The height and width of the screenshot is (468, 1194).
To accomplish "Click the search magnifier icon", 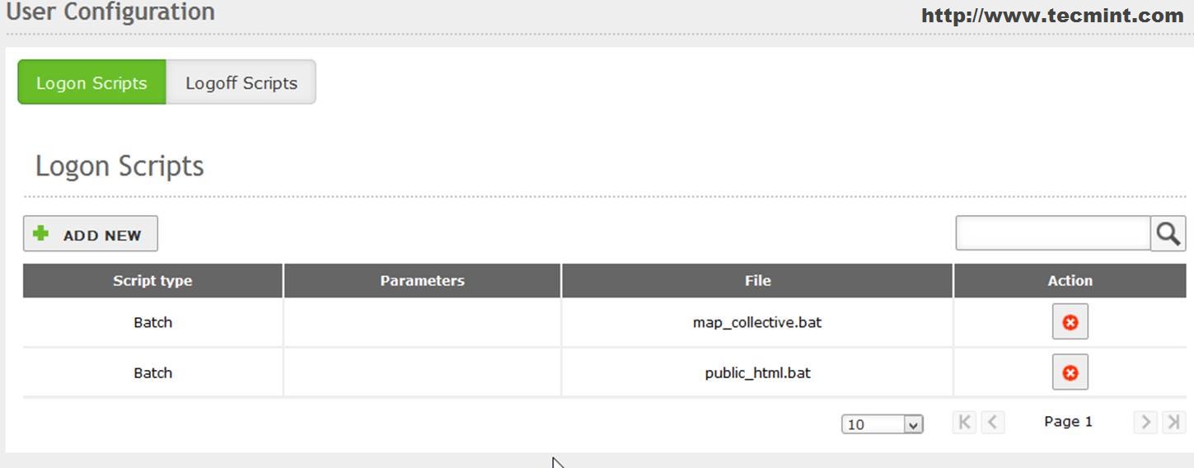I will coord(1168,234).
